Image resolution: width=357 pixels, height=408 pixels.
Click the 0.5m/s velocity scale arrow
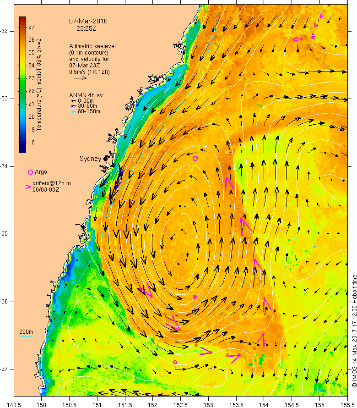click(80, 78)
